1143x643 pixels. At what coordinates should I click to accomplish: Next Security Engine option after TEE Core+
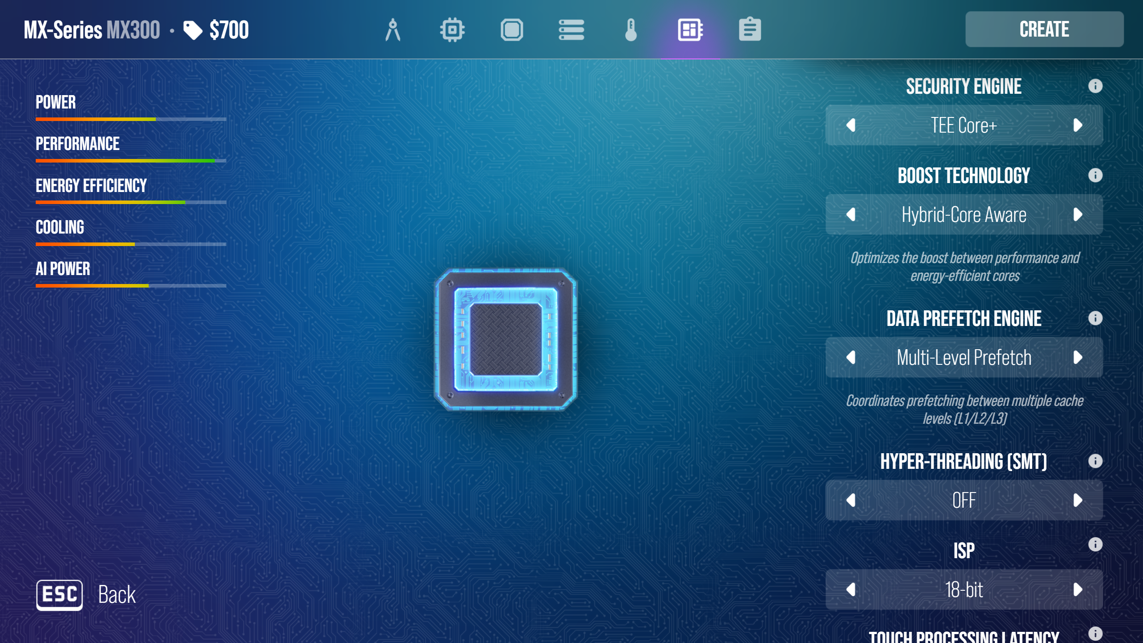point(1077,125)
